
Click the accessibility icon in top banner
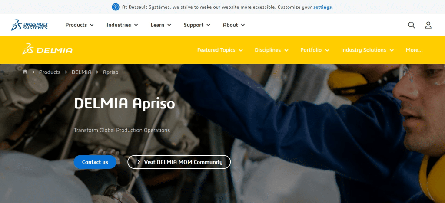[x=116, y=7]
